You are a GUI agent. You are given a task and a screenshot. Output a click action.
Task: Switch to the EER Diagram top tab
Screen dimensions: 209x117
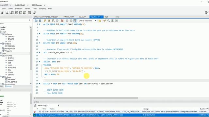(x=37, y=5)
